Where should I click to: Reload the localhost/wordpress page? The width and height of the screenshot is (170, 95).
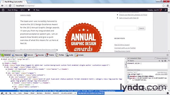pos(10,6)
